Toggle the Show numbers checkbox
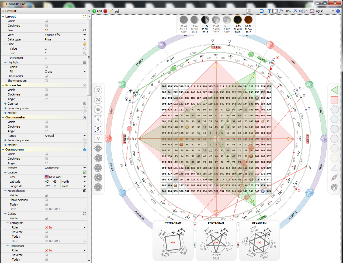The image size is (343, 263). [46, 81]
